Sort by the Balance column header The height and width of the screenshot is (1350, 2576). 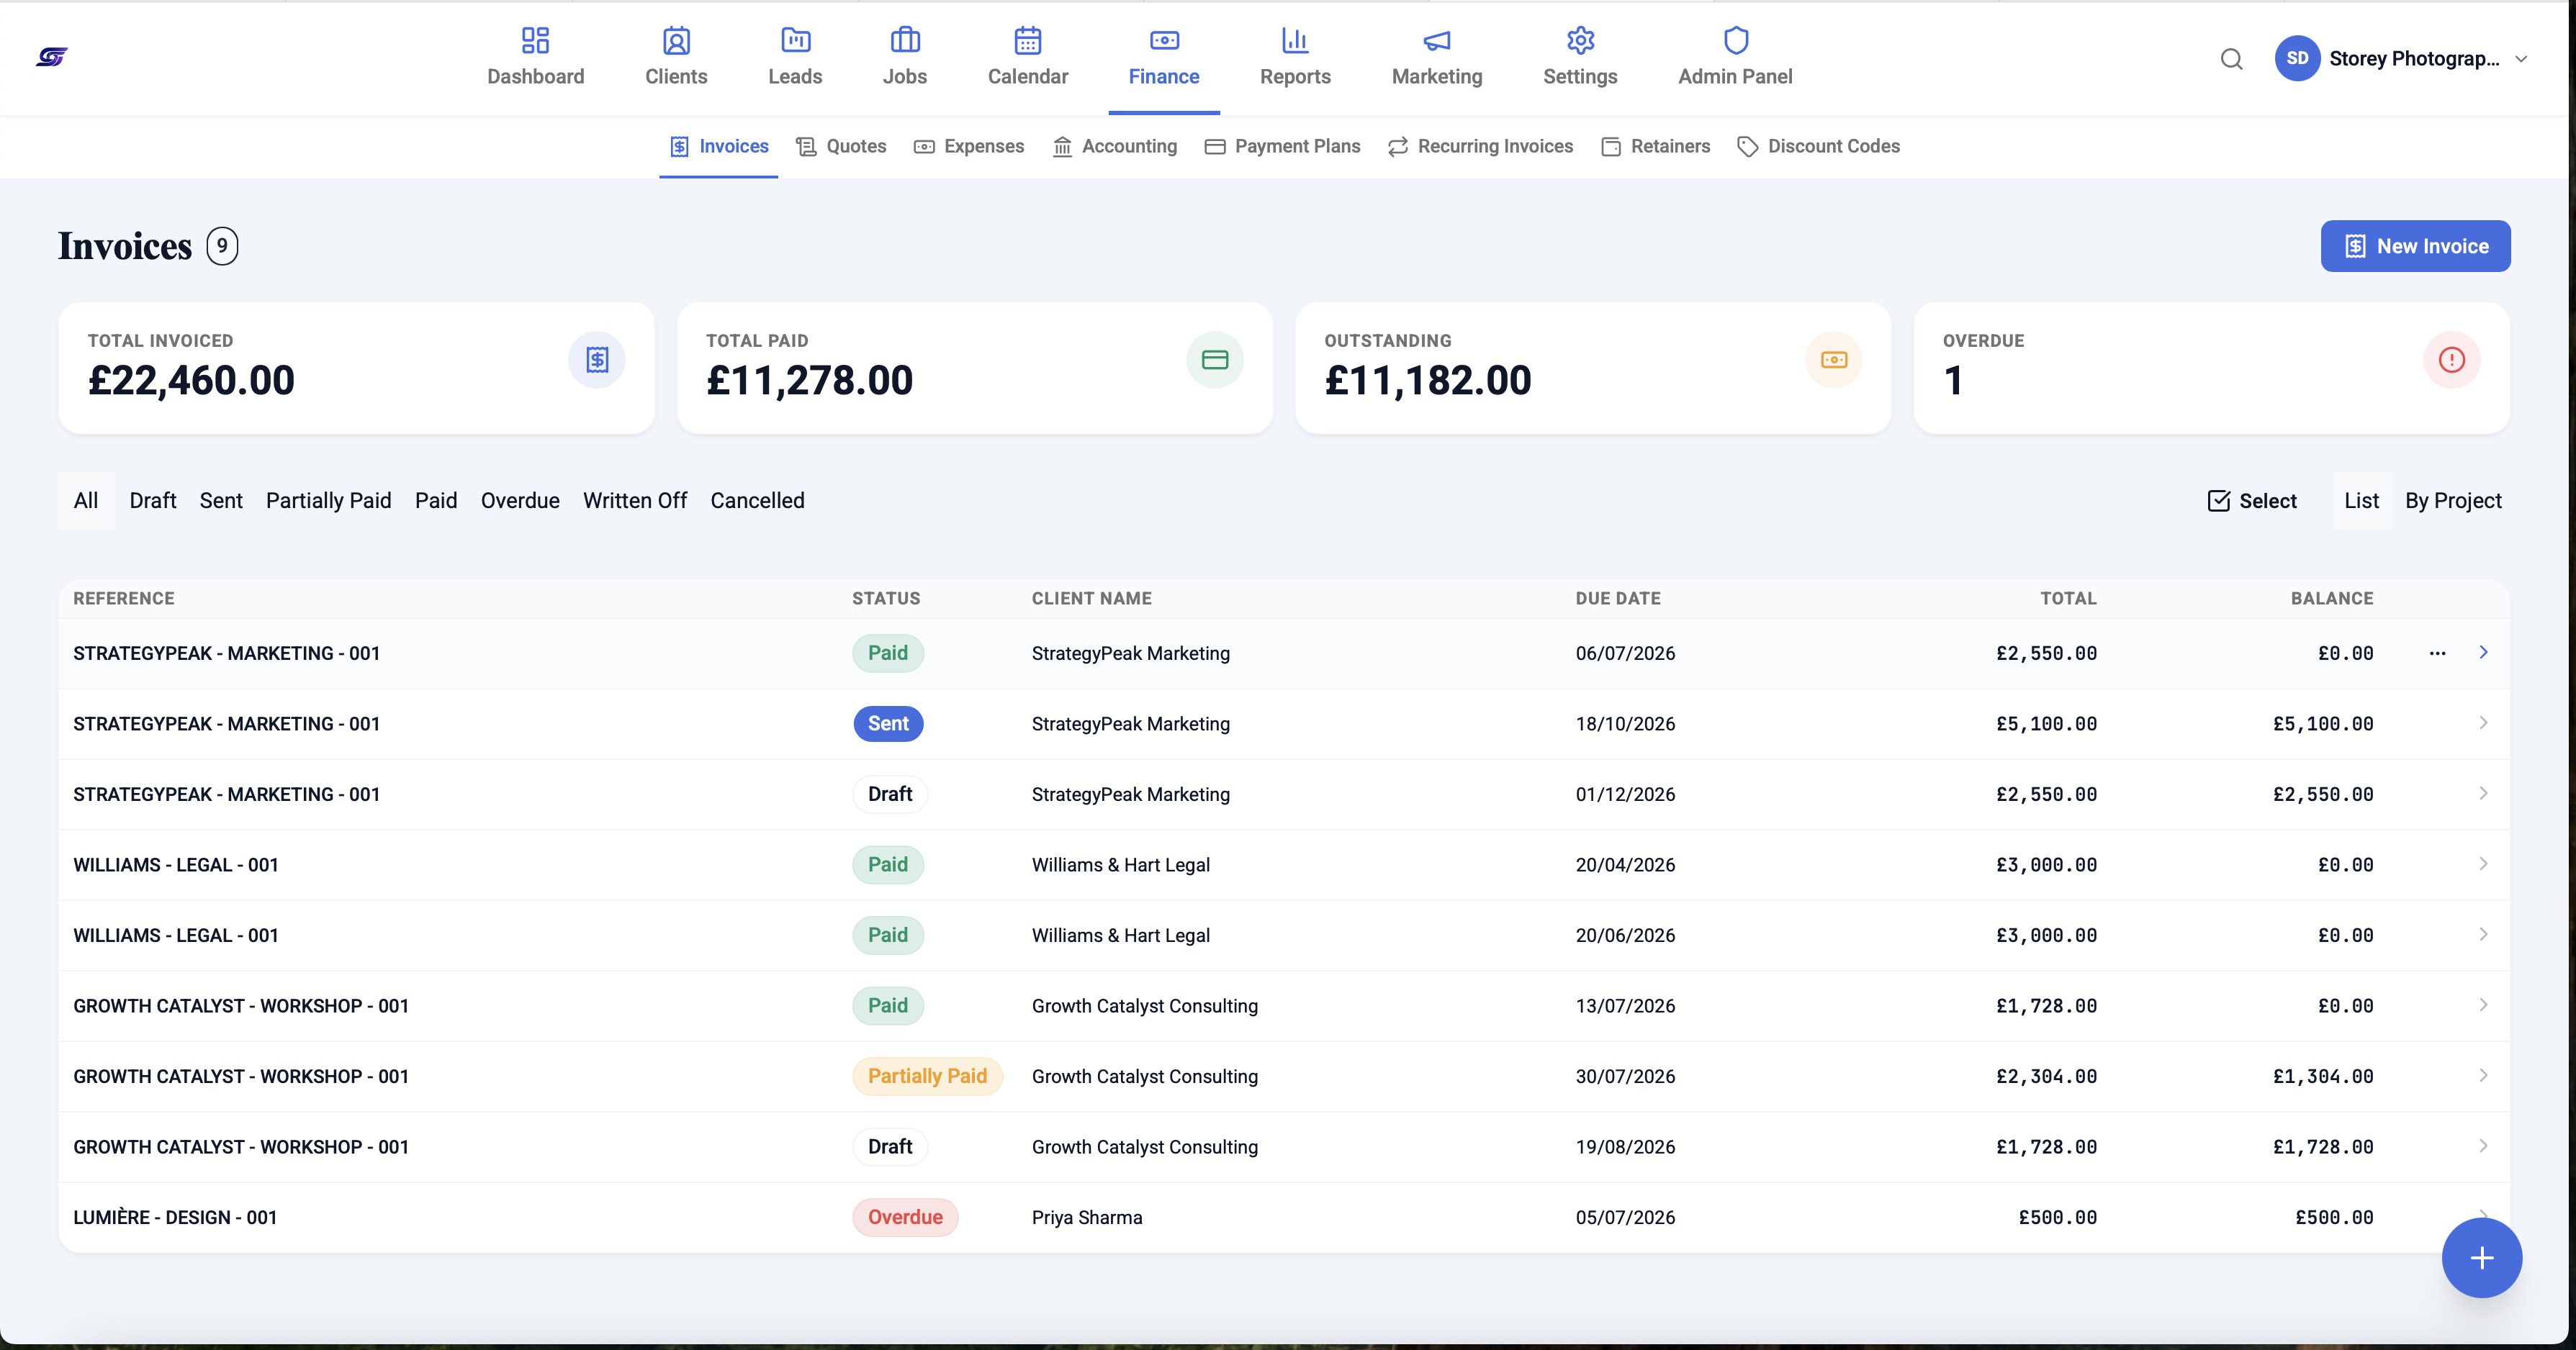pos(2332,599)
